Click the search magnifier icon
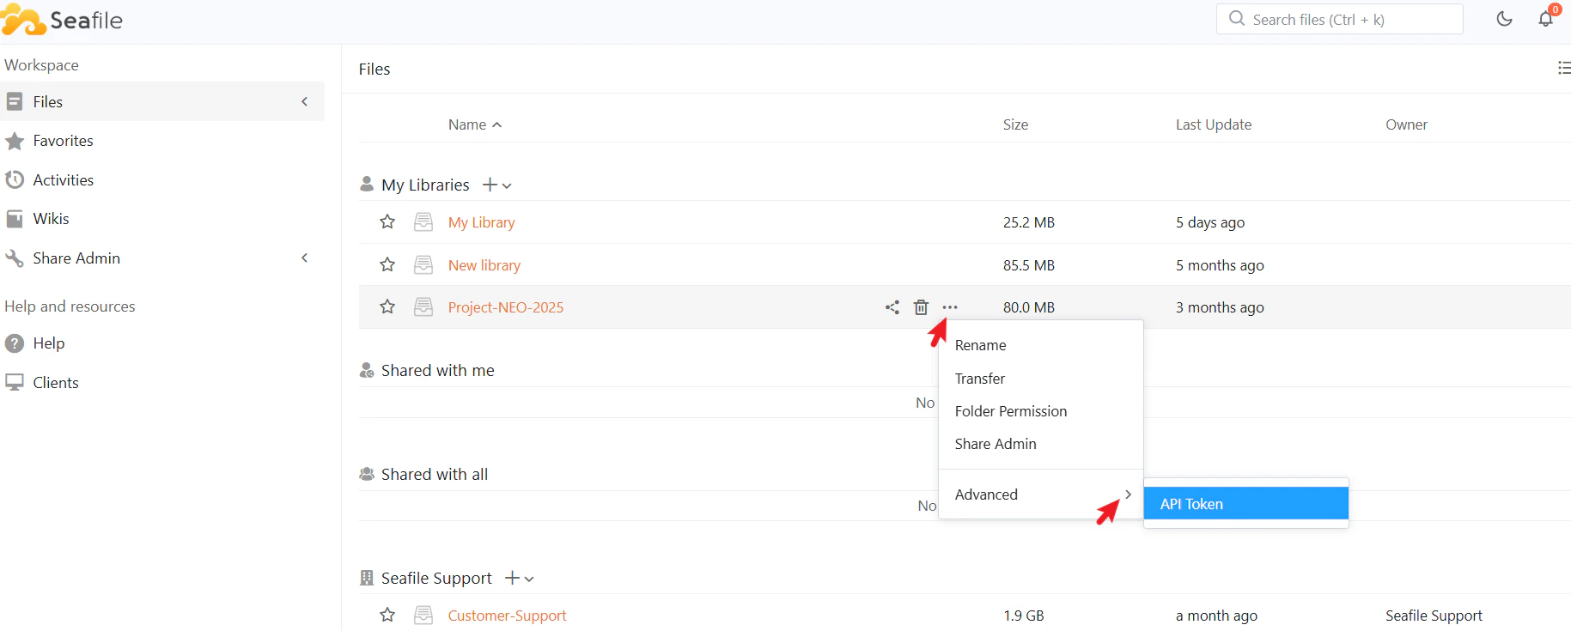 [1237, 18]
